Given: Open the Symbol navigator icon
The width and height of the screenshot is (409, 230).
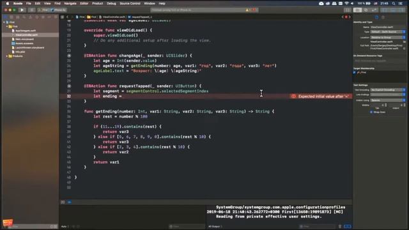Looking at the screenshot, I should [18, 17].
